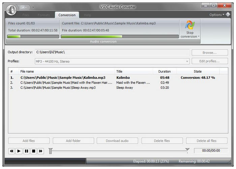
Task: Click the file duration progress bar
Action: pos(120,36)
